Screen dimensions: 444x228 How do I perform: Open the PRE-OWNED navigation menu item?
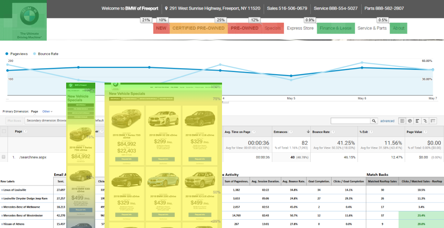click(x=244, y=28)
